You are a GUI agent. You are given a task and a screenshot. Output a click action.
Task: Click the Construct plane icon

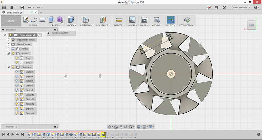(103, 20)
